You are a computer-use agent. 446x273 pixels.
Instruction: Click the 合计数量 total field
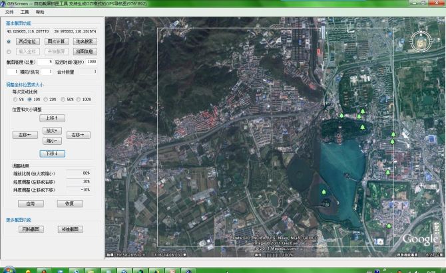click(88, 72)
